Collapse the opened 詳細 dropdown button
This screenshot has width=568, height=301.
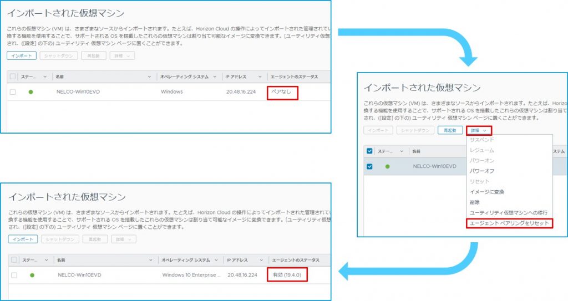(479, 130)
